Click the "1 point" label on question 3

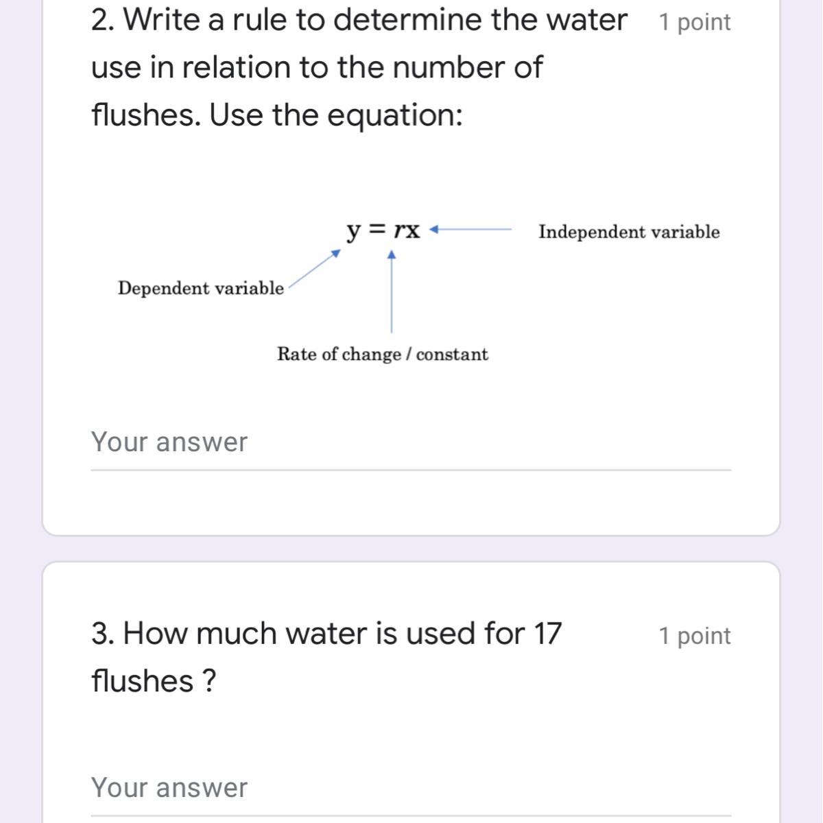tap(694, 636)
